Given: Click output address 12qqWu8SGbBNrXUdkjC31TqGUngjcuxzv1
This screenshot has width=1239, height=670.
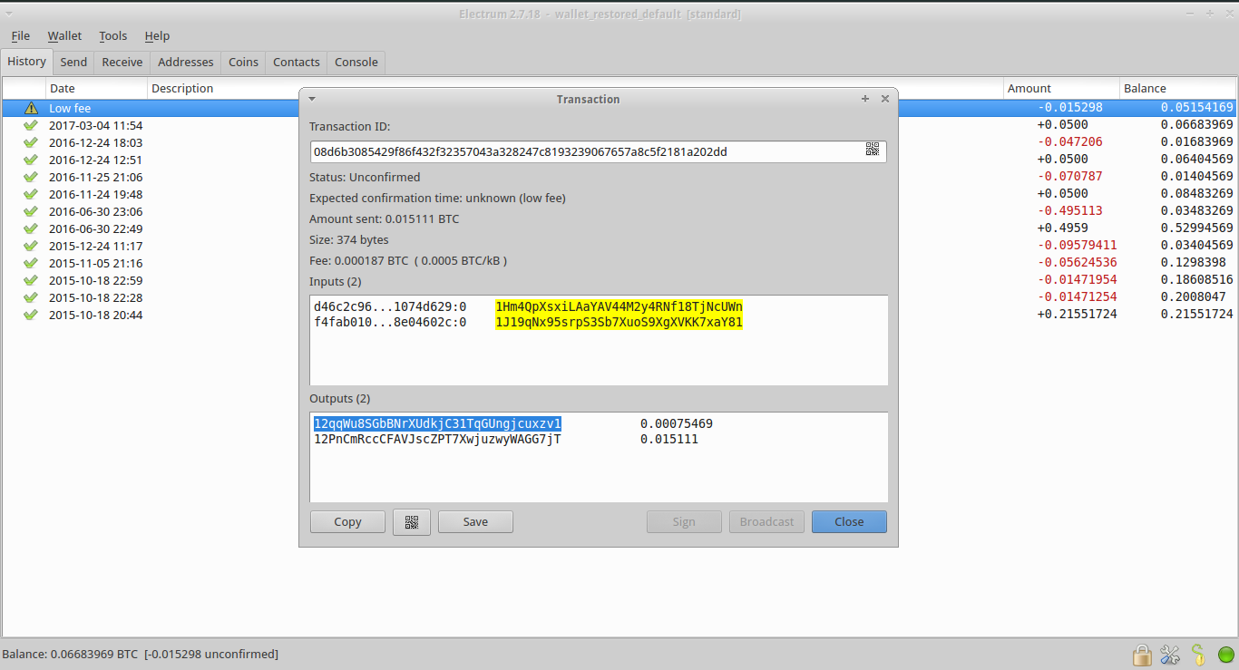Looking at the screenshot, I should tap(437, 423).
